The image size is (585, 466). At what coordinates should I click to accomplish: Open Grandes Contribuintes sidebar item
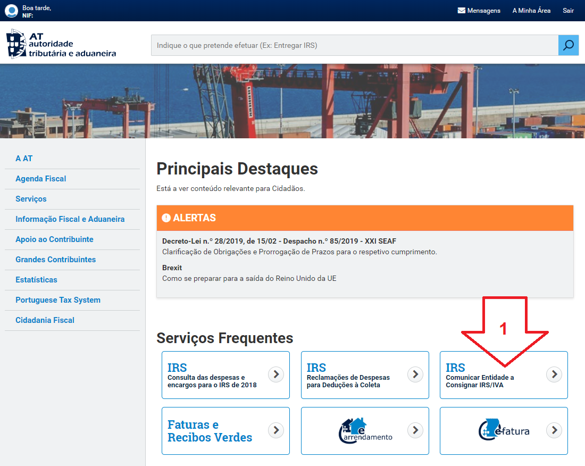tap(56, 259)
